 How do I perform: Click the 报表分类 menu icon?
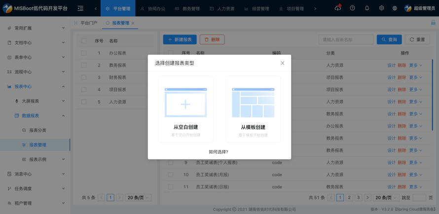click(x=24, y=130)
